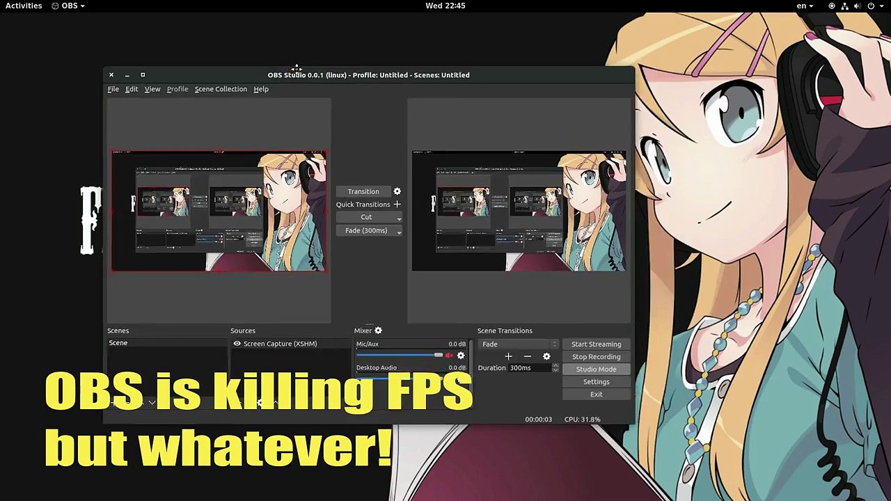Open the Help menu
891x501 pixels.
pyautogui.click(x=261, y=89)
